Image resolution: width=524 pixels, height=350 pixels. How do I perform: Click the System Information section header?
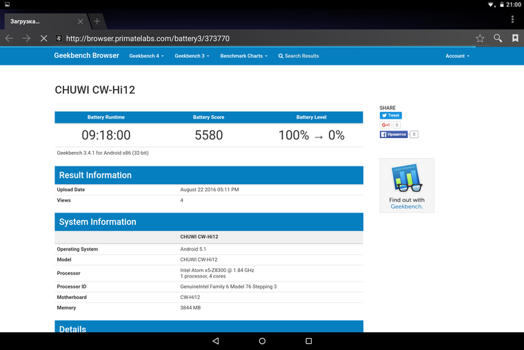[209, 222]
